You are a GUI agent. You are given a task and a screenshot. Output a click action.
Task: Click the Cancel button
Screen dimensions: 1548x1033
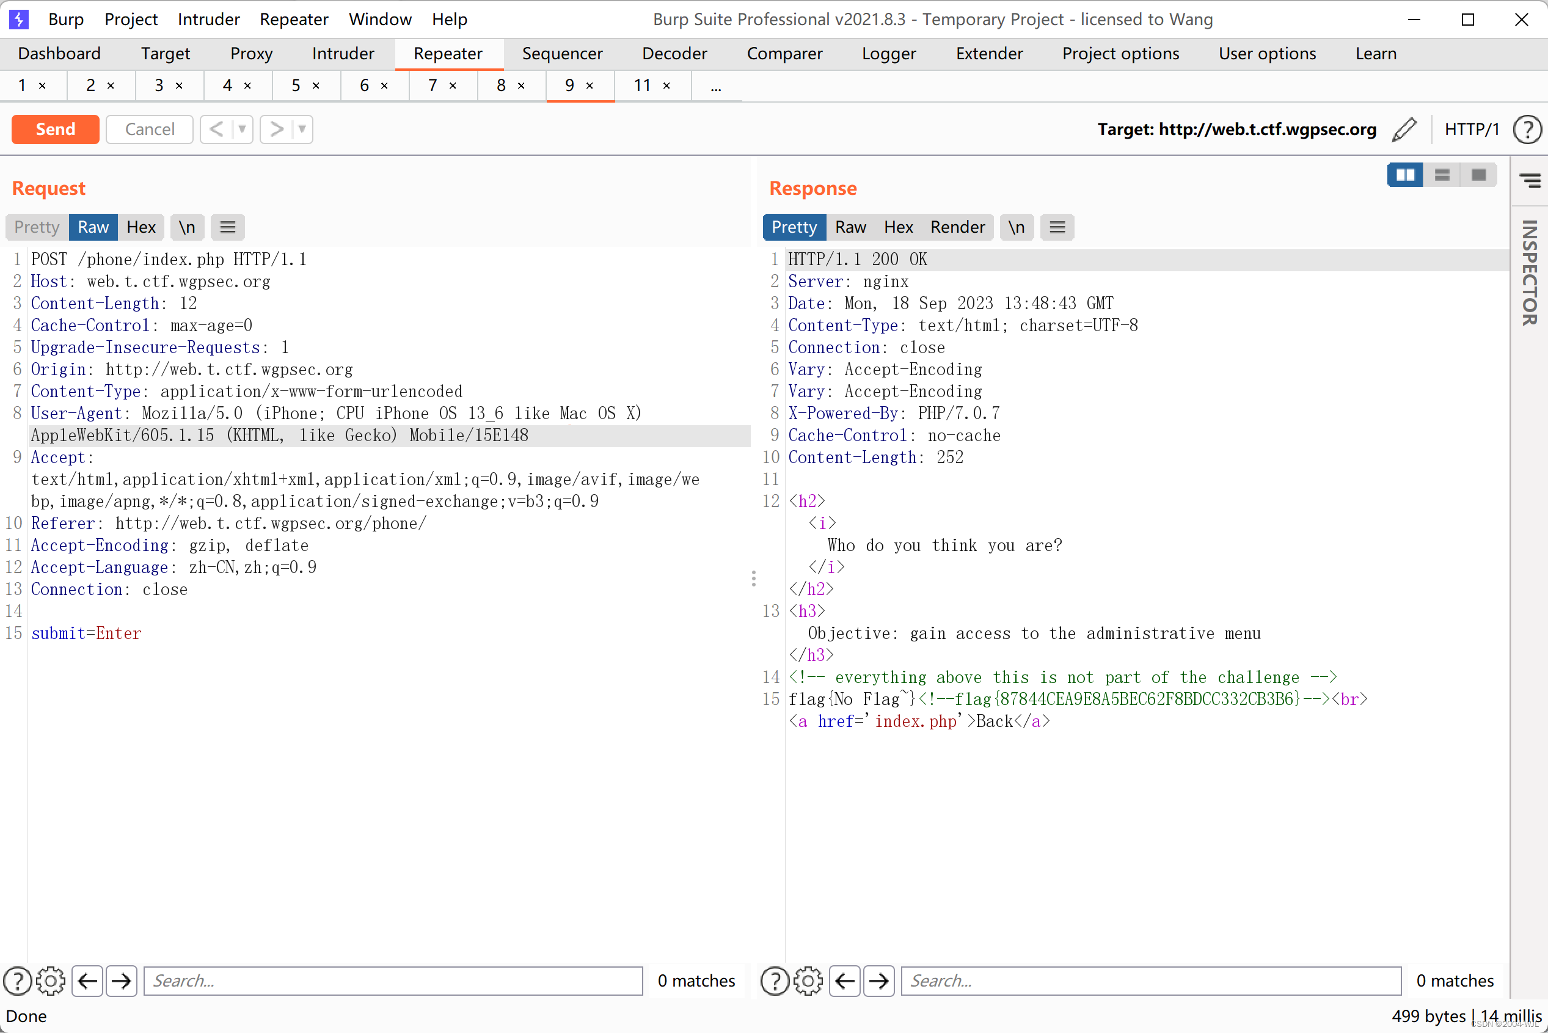coord(149,129)
